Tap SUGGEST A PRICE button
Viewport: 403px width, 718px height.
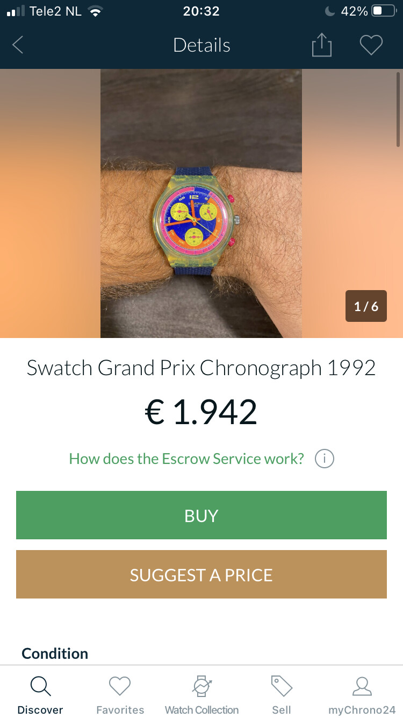click(201, 574)
